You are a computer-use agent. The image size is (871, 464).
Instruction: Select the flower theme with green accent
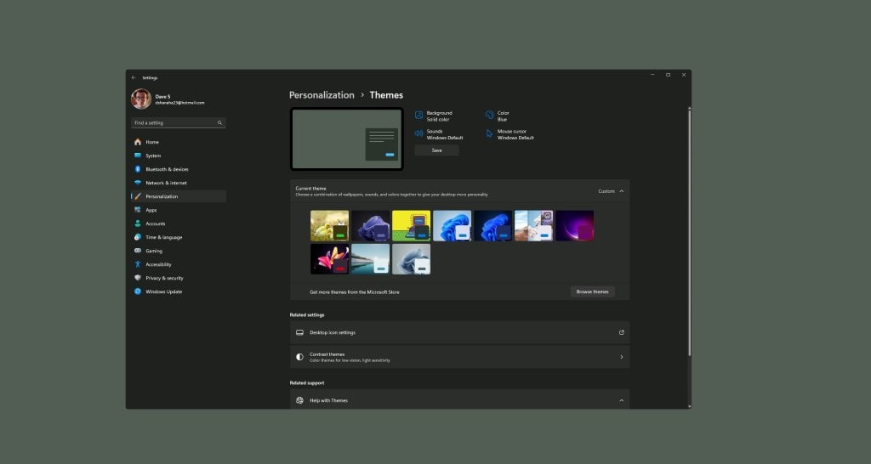[x=329, y=226]
